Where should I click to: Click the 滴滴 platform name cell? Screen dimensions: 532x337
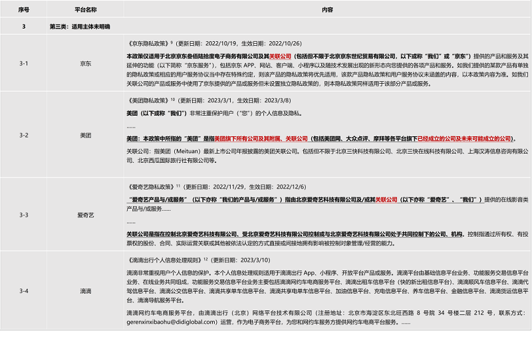(86, 291)
